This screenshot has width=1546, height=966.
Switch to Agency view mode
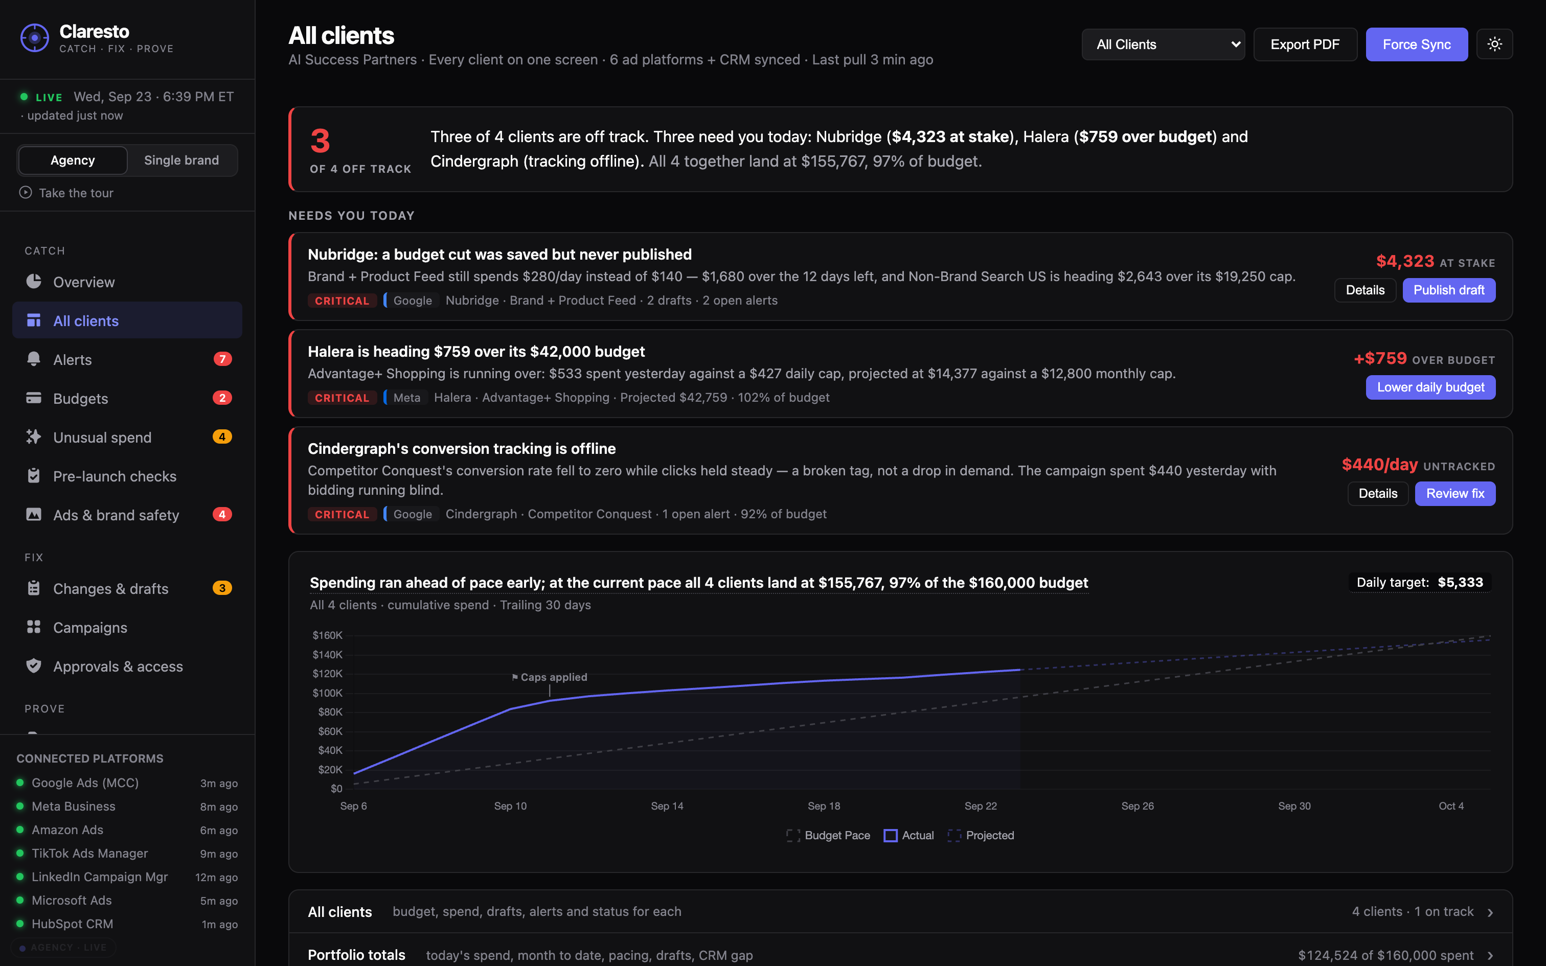point(73,160)
